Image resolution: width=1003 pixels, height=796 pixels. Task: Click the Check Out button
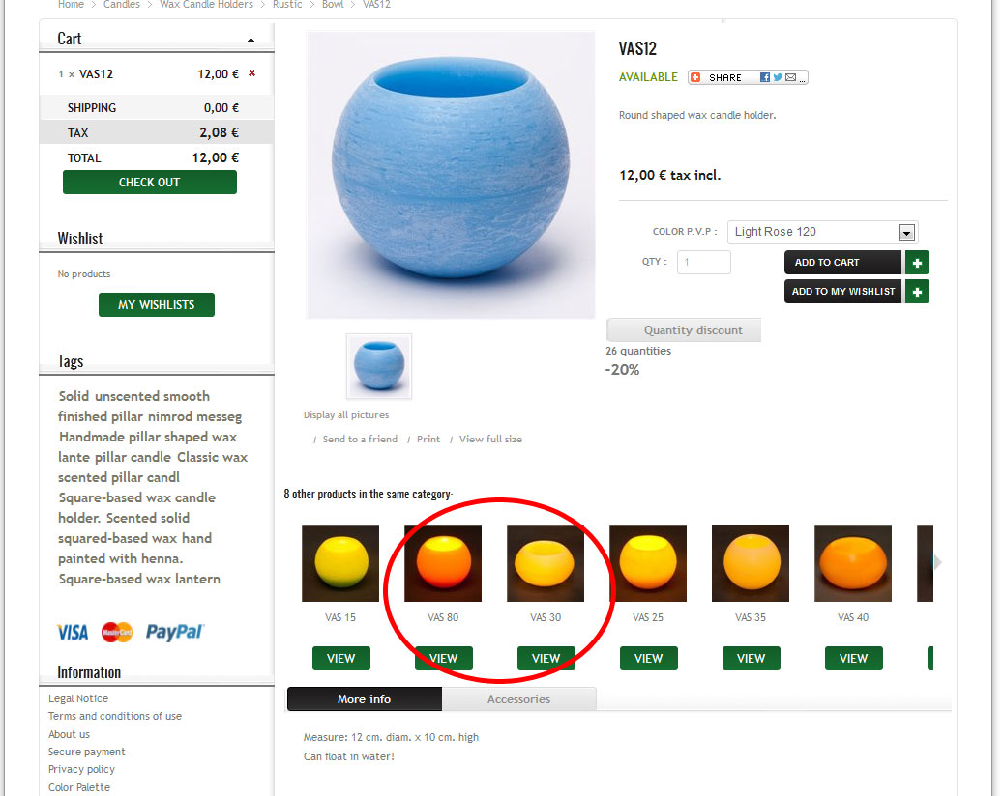(x=150, y=182)
